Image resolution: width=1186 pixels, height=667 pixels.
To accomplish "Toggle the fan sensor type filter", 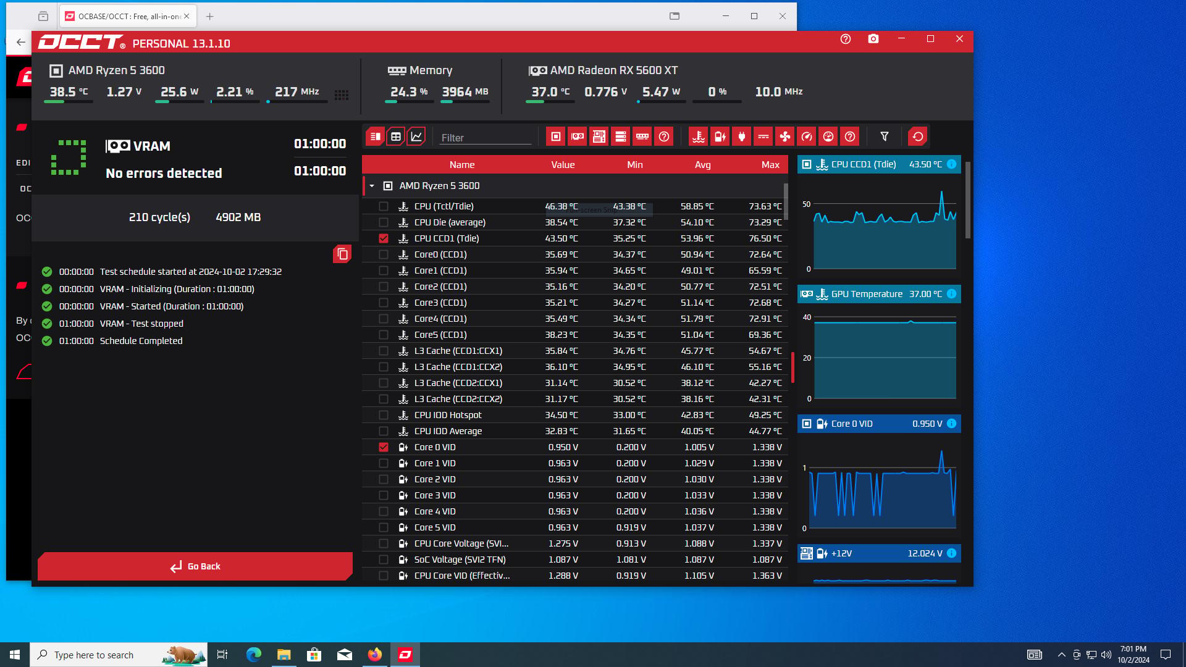I will [x=785, y=136].
